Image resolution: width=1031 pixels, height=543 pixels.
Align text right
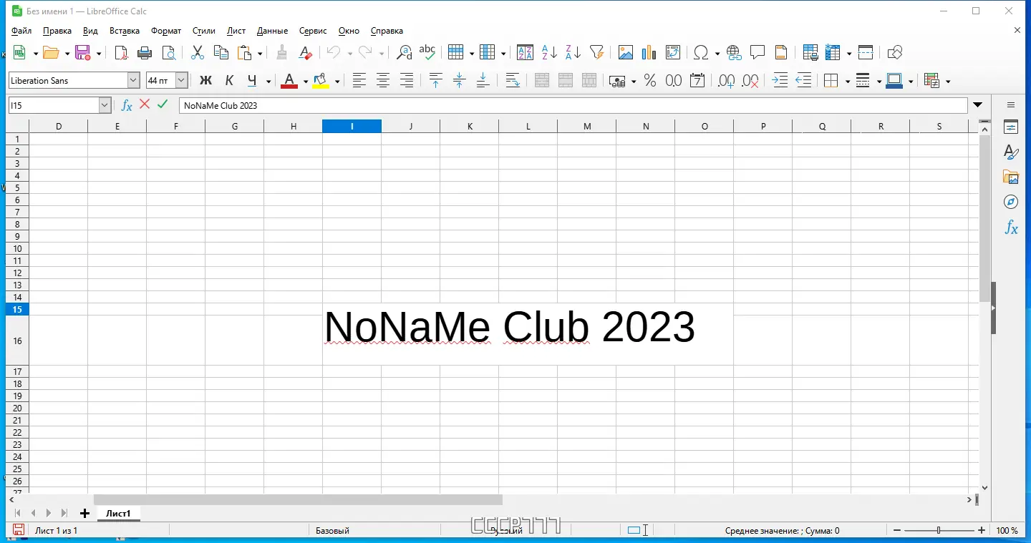(x=407, y=81)
